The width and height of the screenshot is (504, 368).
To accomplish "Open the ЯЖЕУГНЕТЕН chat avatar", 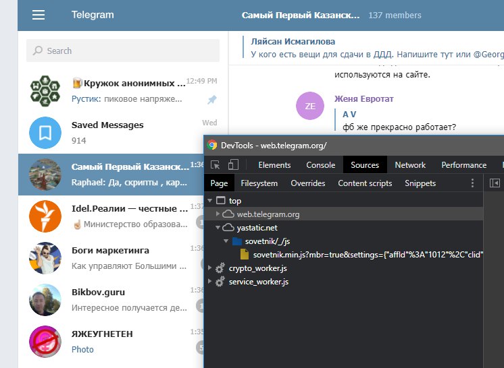I will click(45, 342).
